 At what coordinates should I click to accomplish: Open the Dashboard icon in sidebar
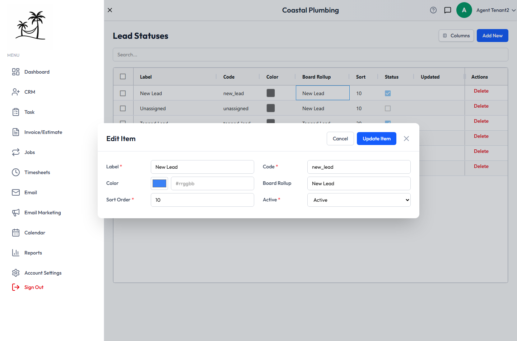tap(16, 72)
